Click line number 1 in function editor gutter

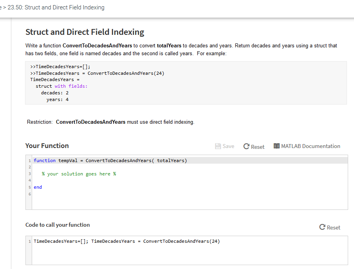[30, 161]
